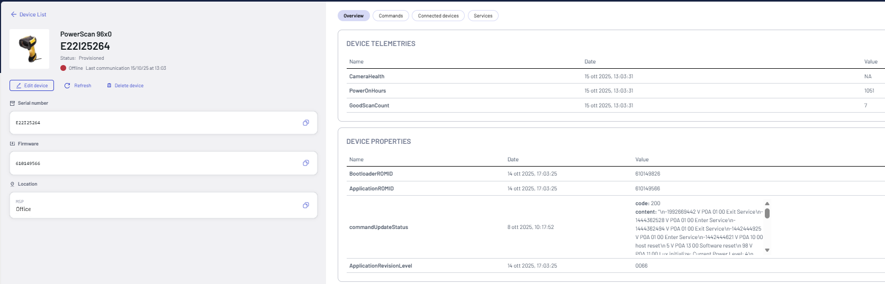Image resolution: width=885 pixels, height=284 pixels.
Task: Click the pencil icon in Edit device
Action: (x=19, y=86)
